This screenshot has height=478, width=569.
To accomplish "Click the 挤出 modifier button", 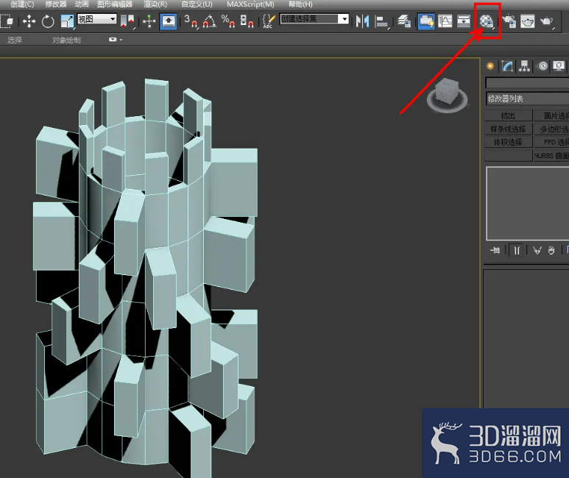I will 509,115.
